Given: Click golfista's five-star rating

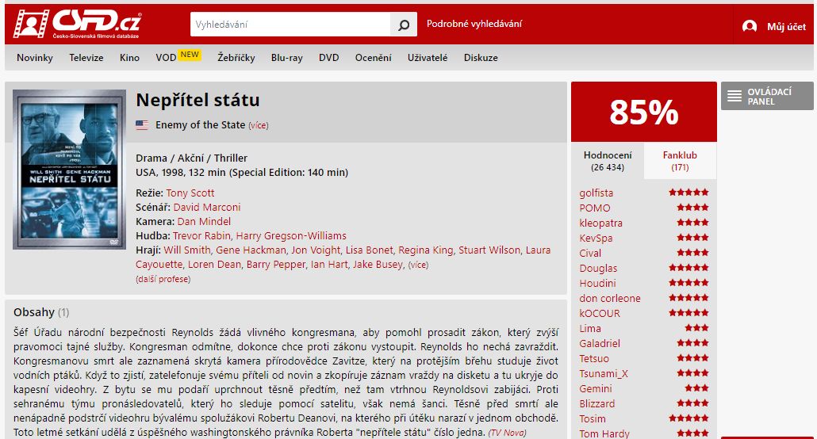Looking at the screenshot, I should pyautogui.click(x=689, y=192).
